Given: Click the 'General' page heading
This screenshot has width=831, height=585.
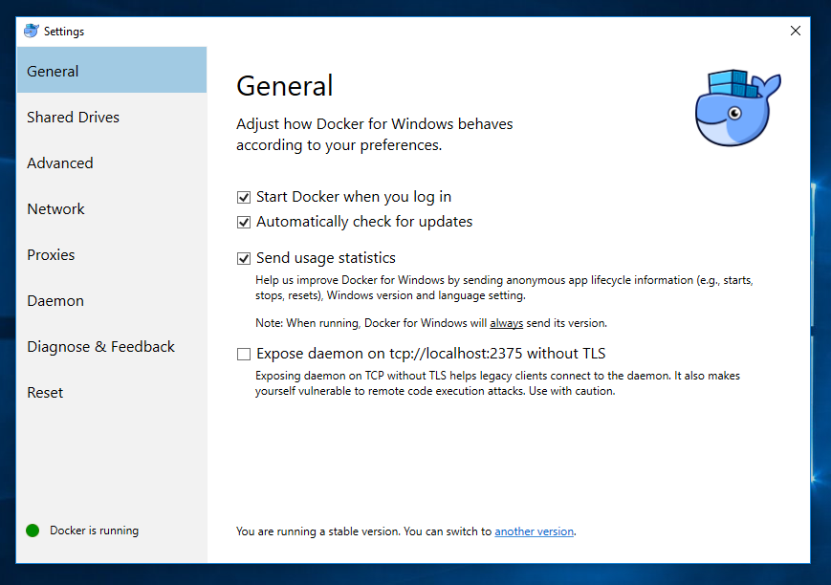Looking at the screenshot, I should pos(285,86).
